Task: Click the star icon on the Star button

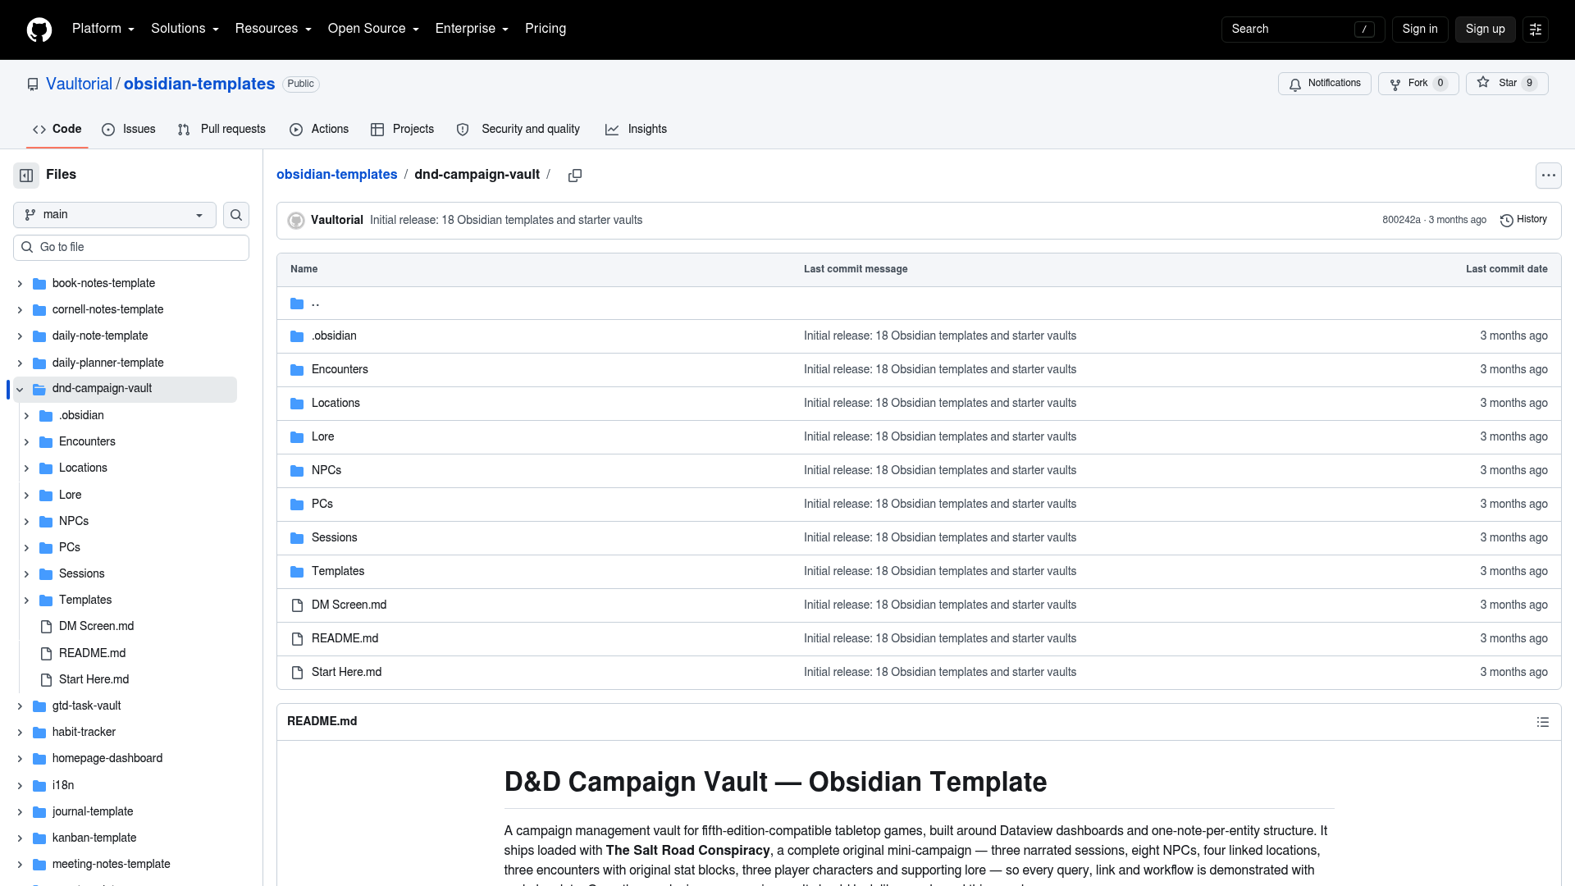Action: [x=1483, y=83]
